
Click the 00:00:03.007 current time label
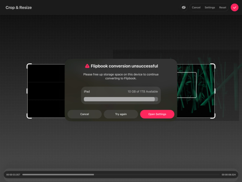click(13, 174)
